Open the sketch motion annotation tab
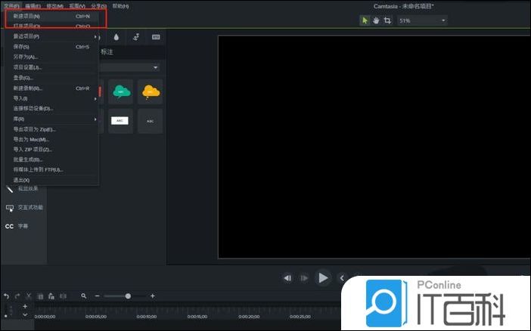This screenshot has width=531, height=331. (x=136, y=37)
